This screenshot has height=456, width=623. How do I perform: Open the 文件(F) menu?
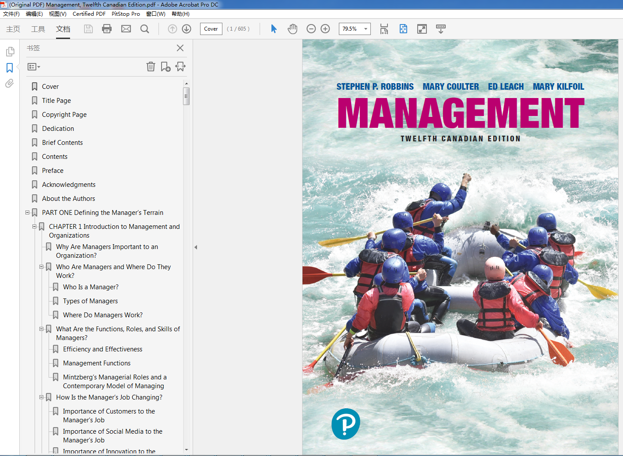tap(11, 14)
